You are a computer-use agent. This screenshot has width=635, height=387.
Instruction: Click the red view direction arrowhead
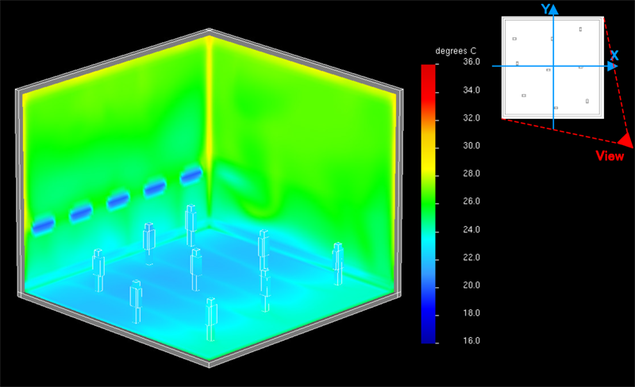click(626, 140)
